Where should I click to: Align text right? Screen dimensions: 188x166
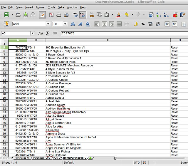tap(112, 24)
